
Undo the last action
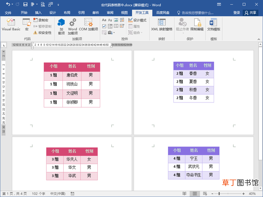point(8,5)
